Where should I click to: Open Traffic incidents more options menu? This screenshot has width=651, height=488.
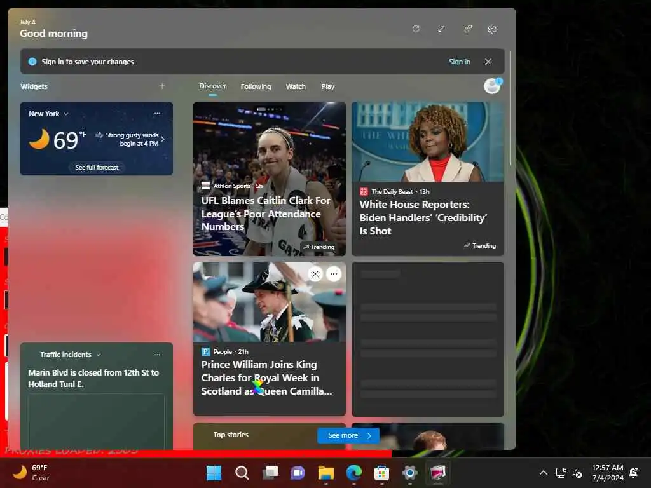157,355
